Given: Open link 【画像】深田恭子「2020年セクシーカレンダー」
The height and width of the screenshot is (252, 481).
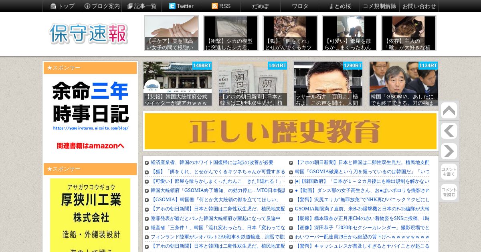Looking at the screenshot, I should (362, 228).
